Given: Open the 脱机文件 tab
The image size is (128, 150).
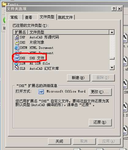Looking at the screenshot, I should coord(66,17).
